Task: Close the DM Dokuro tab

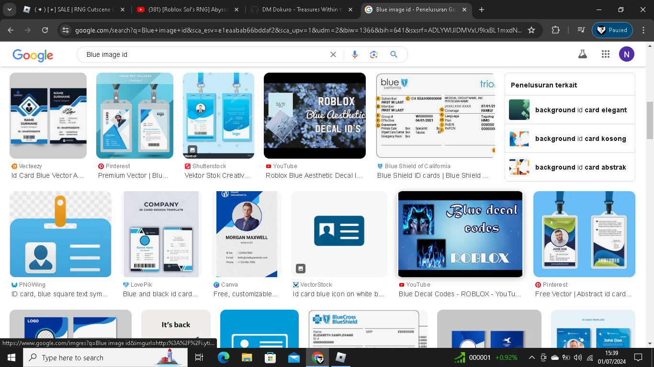Action: [x=350, y=10]
